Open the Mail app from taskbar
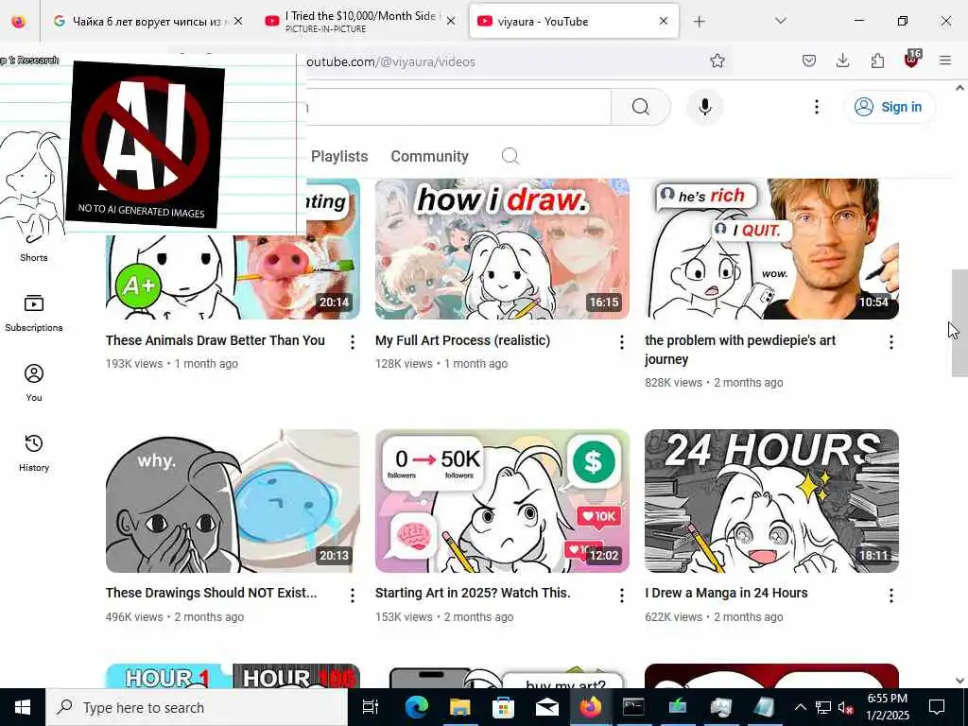Image resolution: width=968 pixels, height=726 pixels. 547,707
